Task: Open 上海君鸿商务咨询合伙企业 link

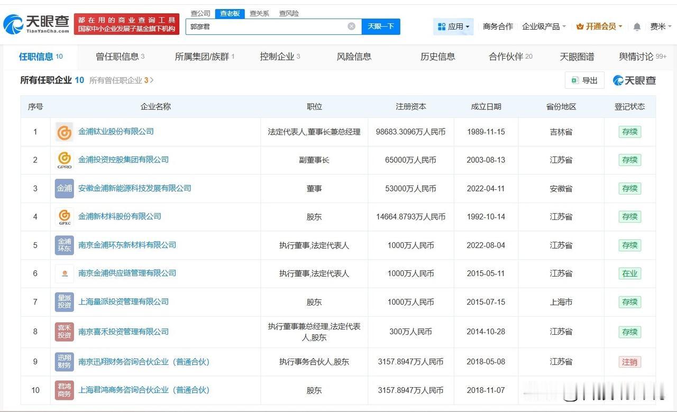Action: 144,390
